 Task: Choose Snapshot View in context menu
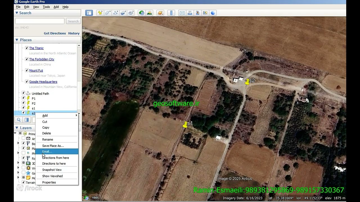pyautogui.click(x=57, y=170)
